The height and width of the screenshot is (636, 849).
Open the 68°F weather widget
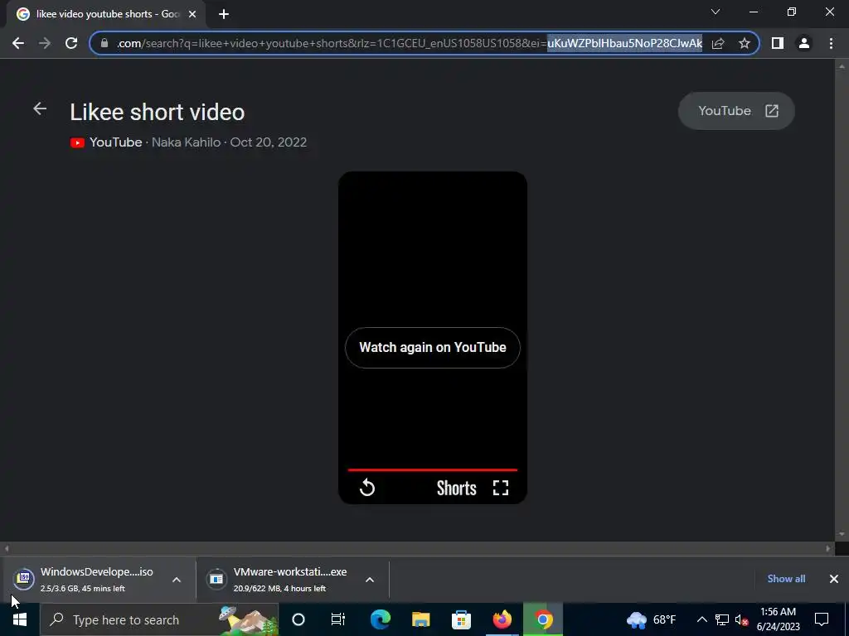coord(652,619)
